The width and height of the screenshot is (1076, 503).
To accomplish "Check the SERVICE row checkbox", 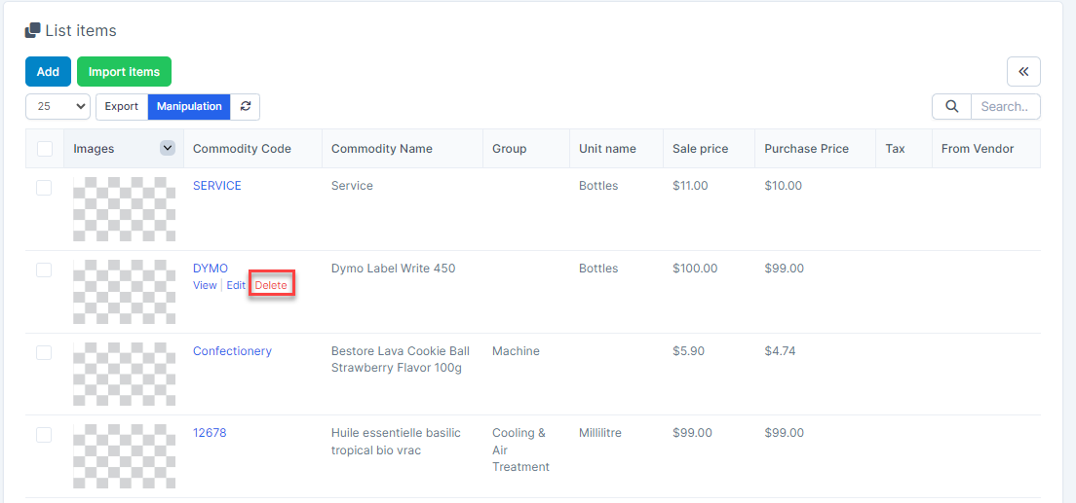I will [44, 187].
